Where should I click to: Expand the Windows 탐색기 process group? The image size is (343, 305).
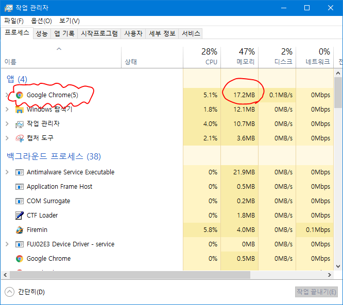point(7,109)
